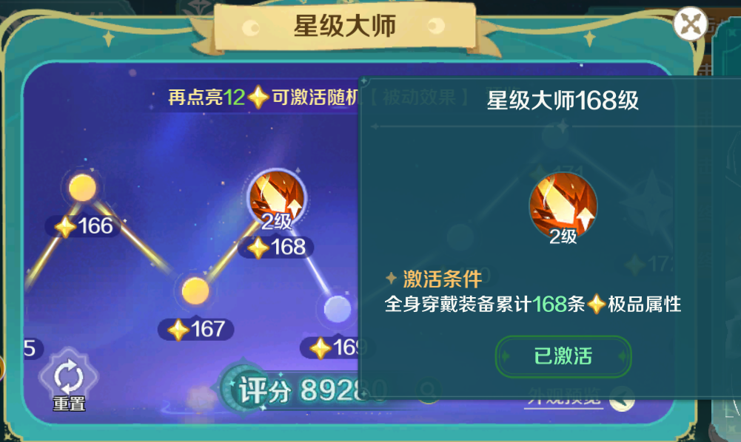Click the 已激活 button
This screenshot has height=442, width=741.
tap(563, 356)
